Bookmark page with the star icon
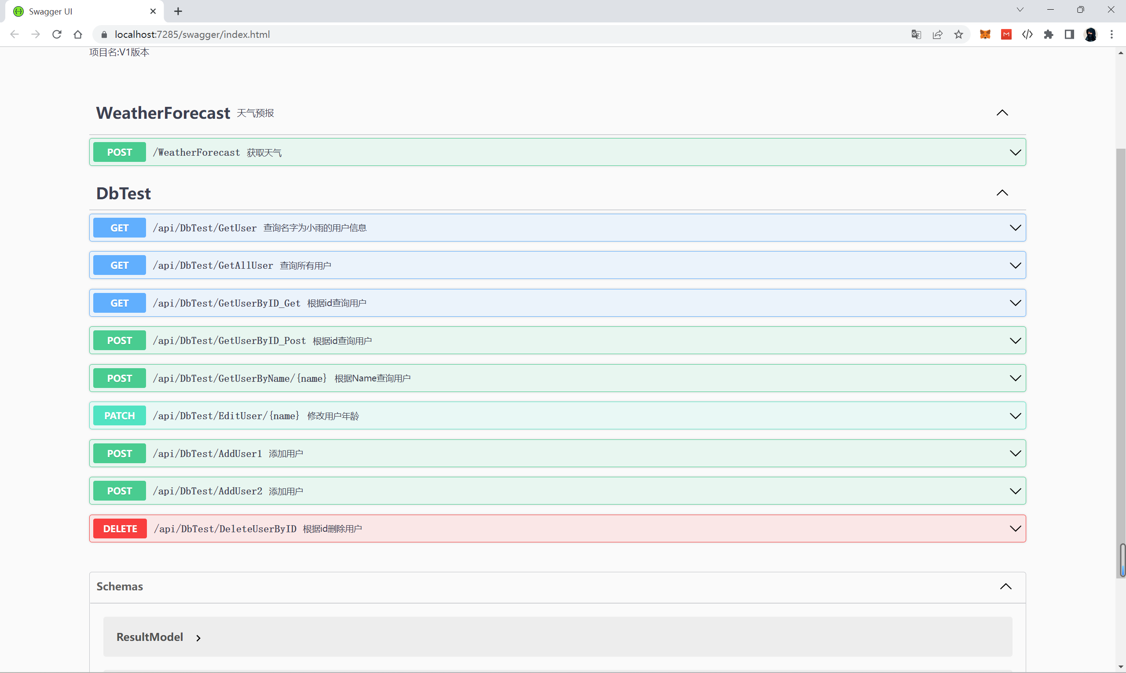Viewport: 1126px width, 673px height. (x=958, y=34)
